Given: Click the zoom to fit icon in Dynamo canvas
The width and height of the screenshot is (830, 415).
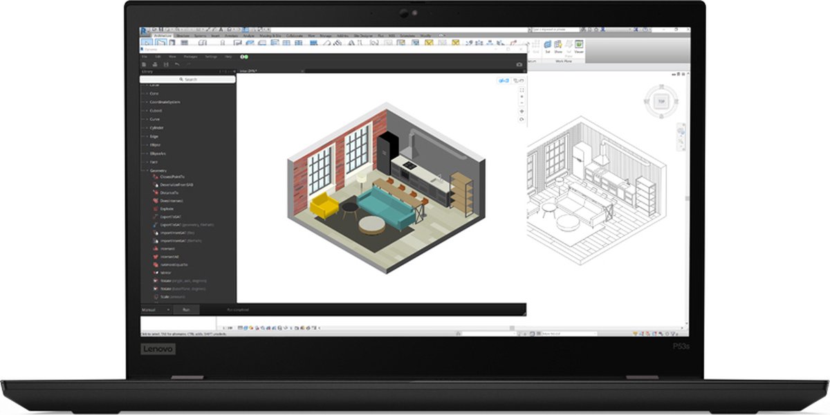Looking at the screenshot, I should point(522,90).
